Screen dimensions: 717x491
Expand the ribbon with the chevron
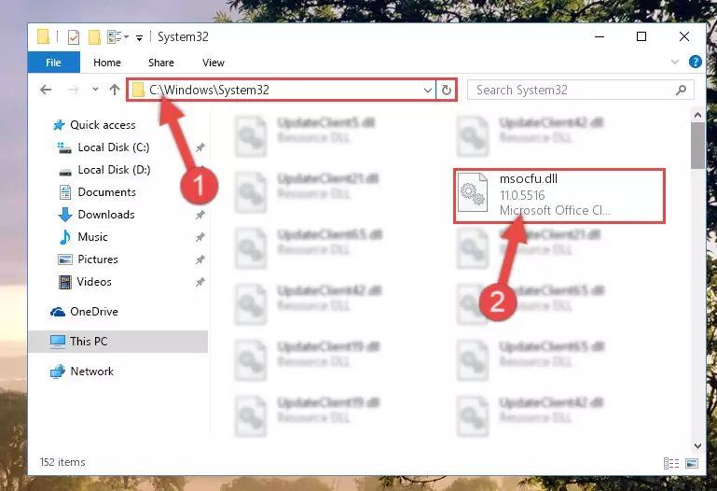tap(674, 62)
